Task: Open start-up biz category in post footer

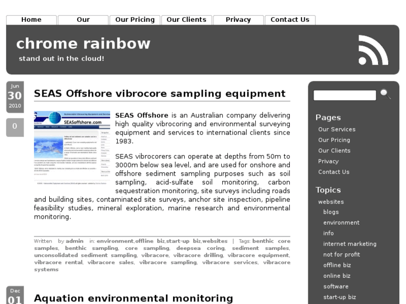Action: (183, 241)
